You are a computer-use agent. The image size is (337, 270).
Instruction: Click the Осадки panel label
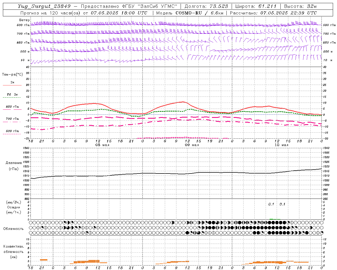13,207
